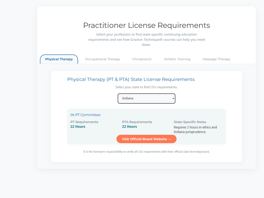Click the licensee responsibility disclaimer text
Screen dimensions: 264x198
click(146, 152)
